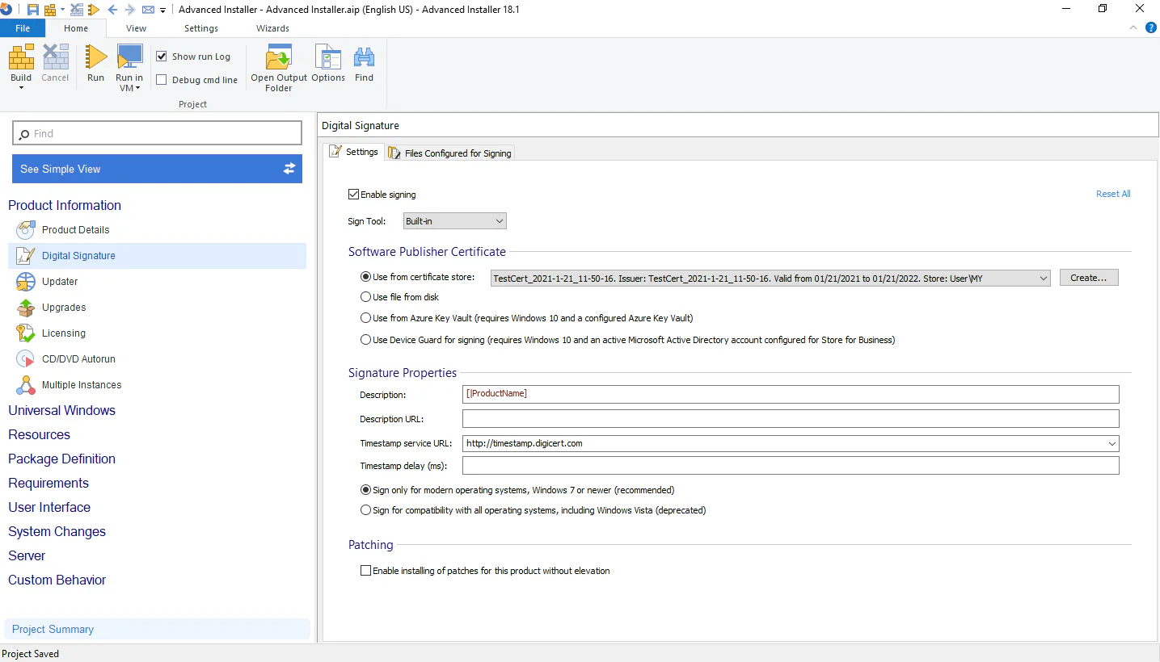The height and width of the screenshot is (662, 1160).
Task: Toggle the Enable signing checkbox
Action: click(x=353, y=194)
